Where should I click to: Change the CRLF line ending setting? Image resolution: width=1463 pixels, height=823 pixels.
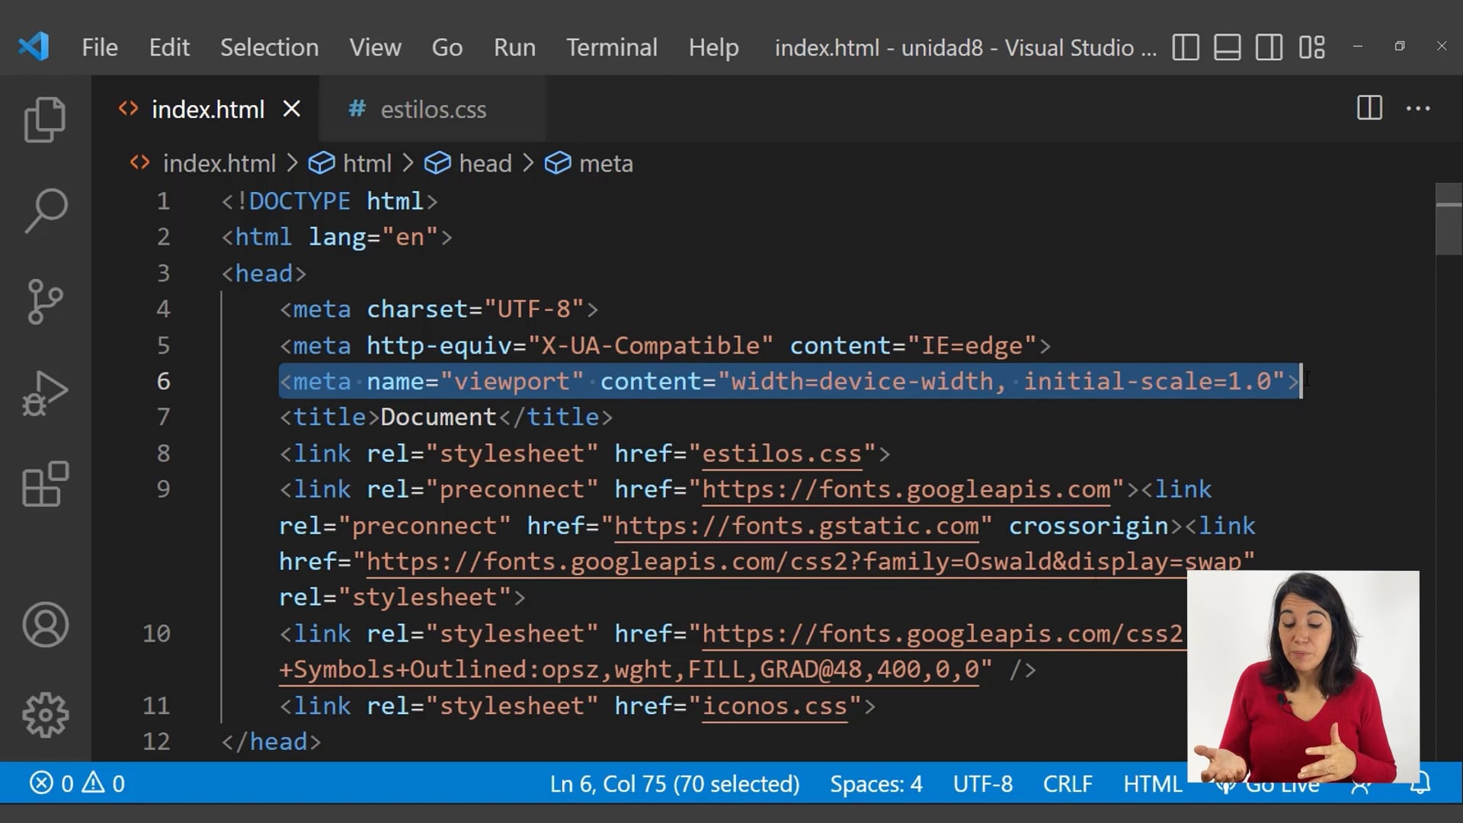coord(1067,783)
